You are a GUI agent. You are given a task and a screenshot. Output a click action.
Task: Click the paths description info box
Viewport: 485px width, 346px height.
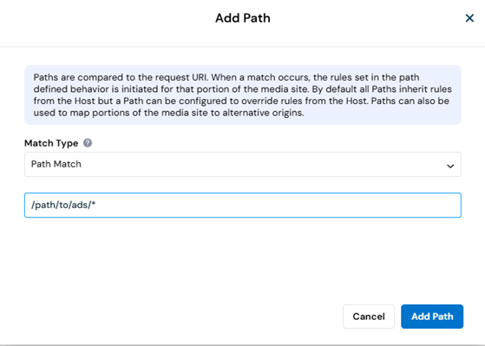coord(243,95)
